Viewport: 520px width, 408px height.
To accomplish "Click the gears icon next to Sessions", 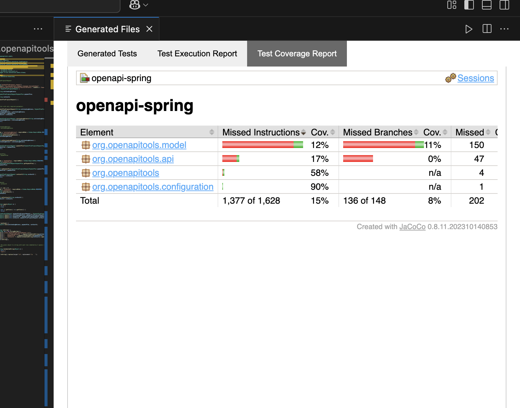I will 450,78.
